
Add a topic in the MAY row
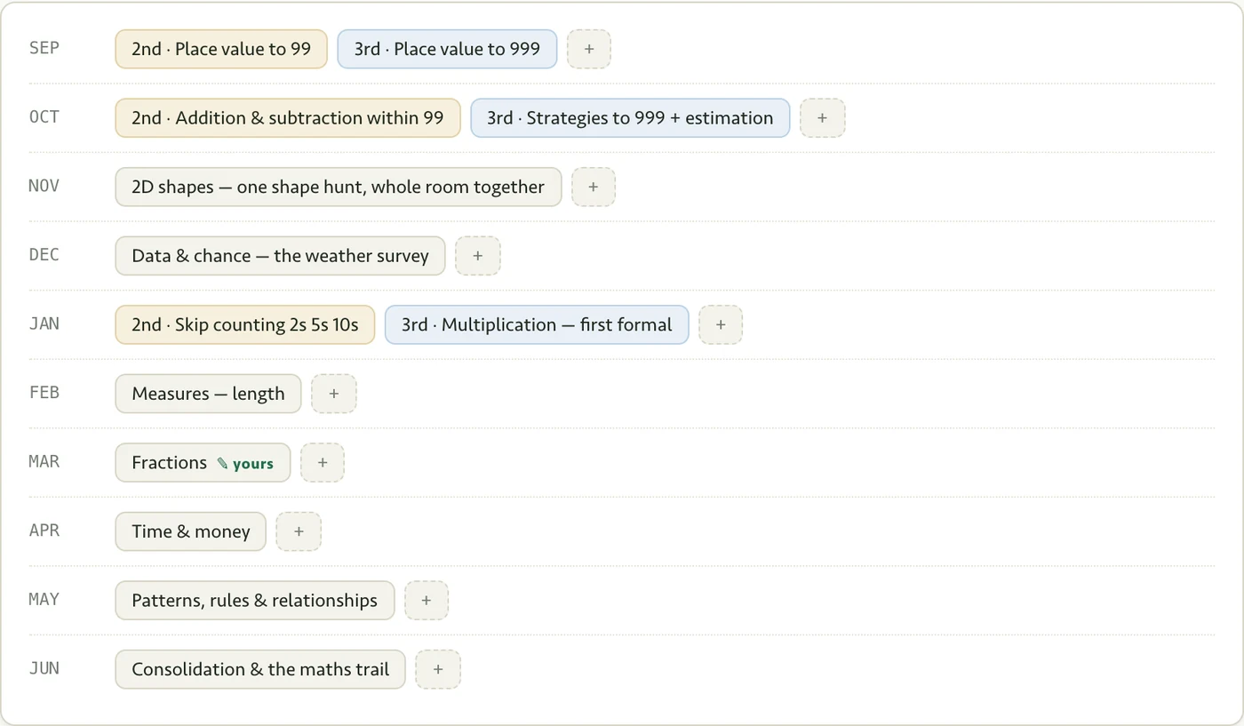pos(427,600)
